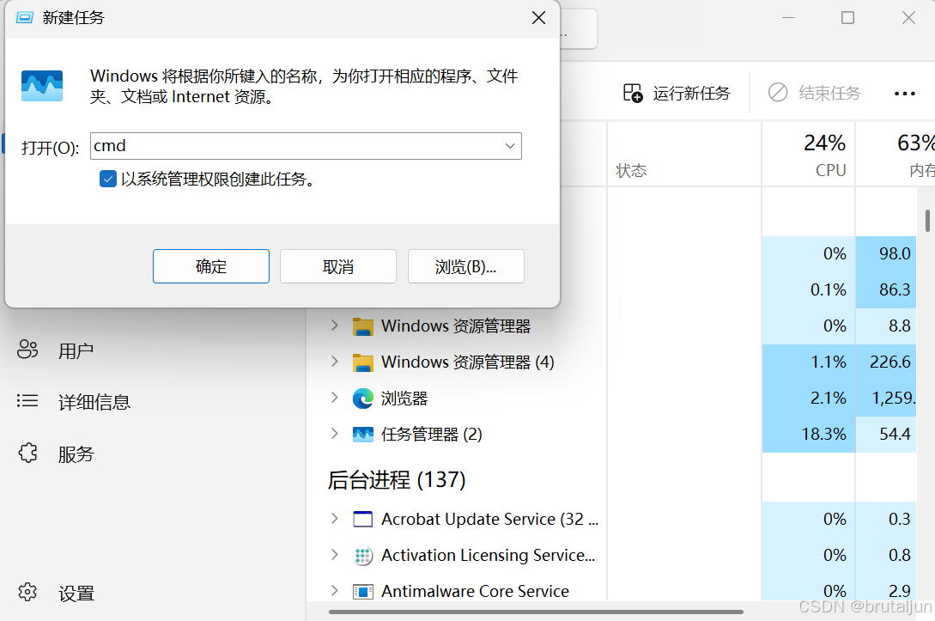Select the 后台进程 (137) group header
The height and width of the screenshot is (621, 935).
[x=397, y=479]
